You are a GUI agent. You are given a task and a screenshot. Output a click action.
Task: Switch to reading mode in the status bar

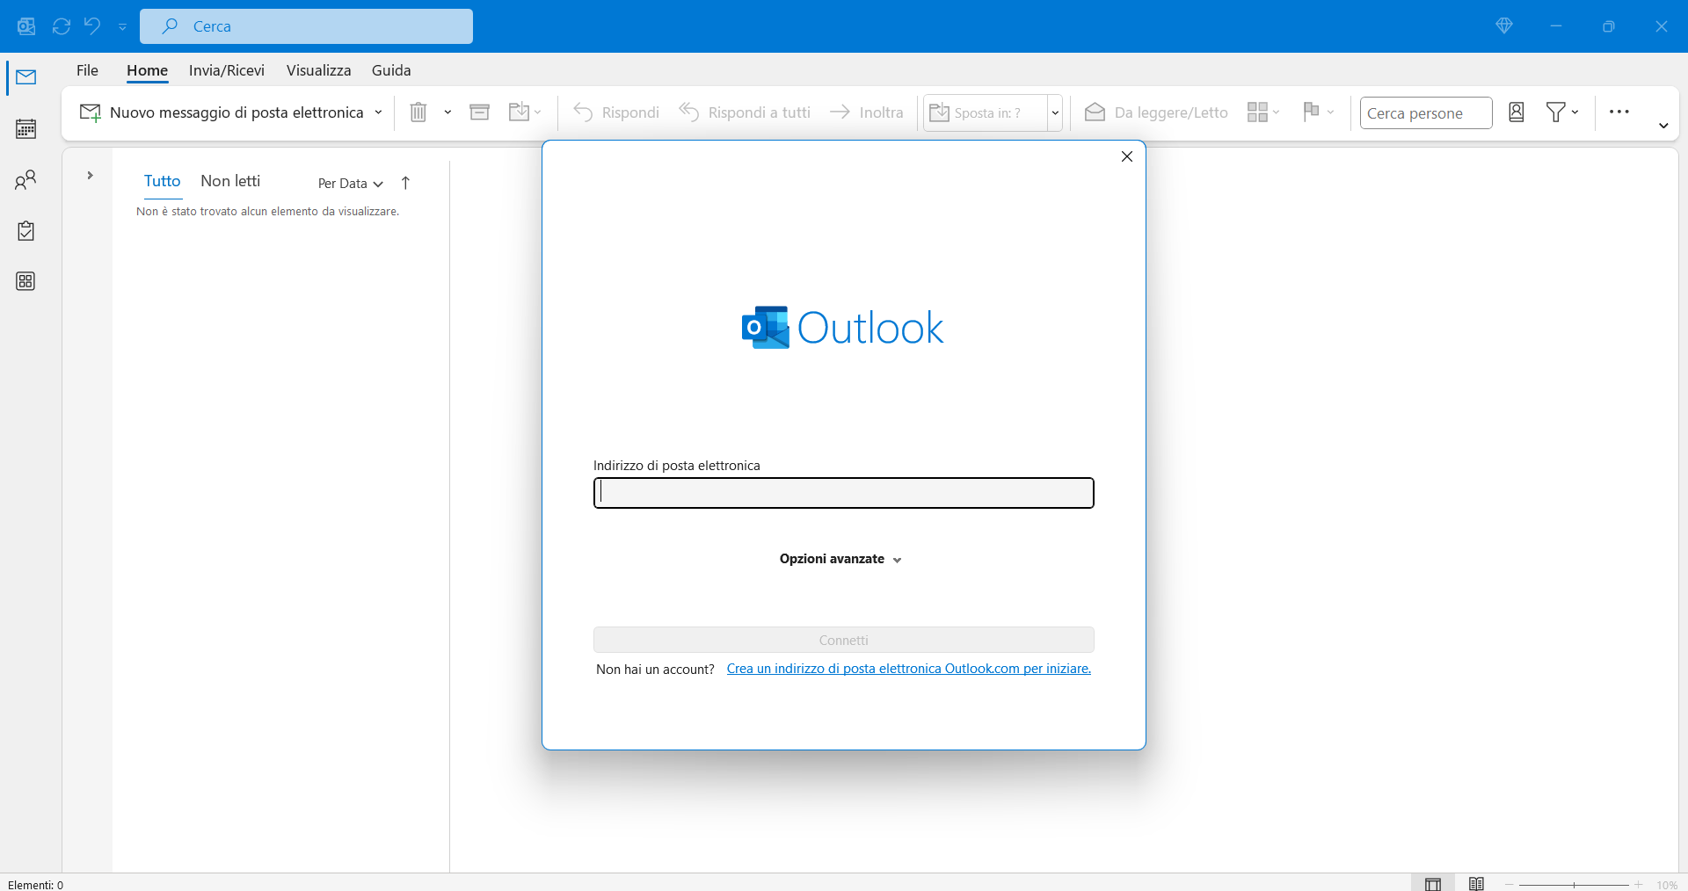pos(1477,883)
